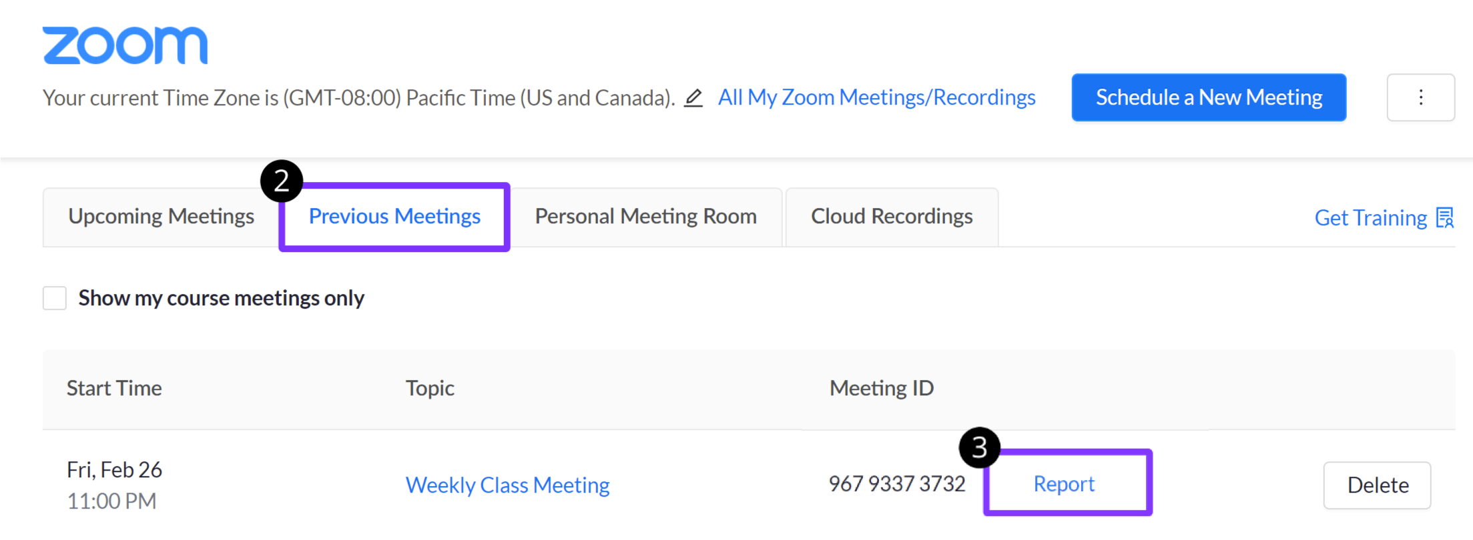Click the Start Time column header
The image size is (1473, 540).
point(114,388)
